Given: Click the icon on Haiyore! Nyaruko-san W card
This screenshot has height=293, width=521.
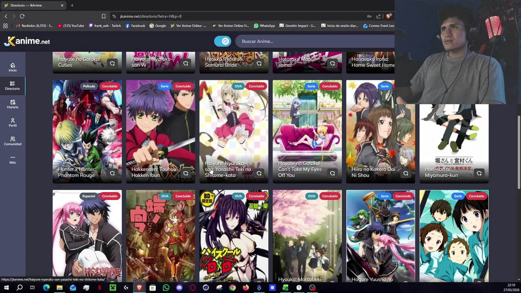Looking at the screenshot, I should tap(186, 63).
